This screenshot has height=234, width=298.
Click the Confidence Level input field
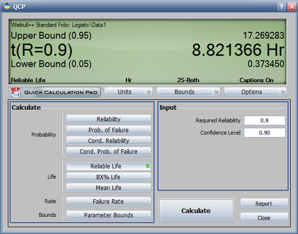pyautogui.click(x=265, y=133)
